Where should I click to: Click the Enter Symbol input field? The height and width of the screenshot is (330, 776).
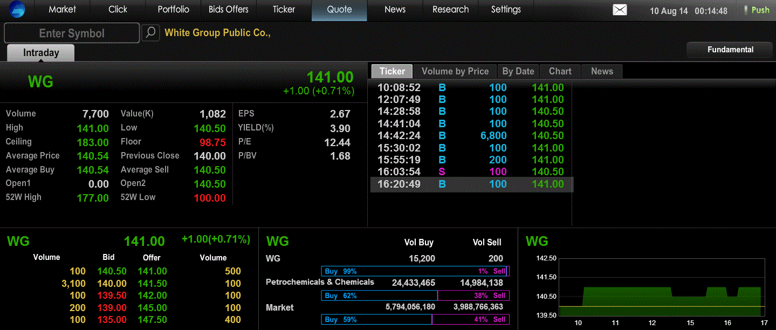coord(72,33)
